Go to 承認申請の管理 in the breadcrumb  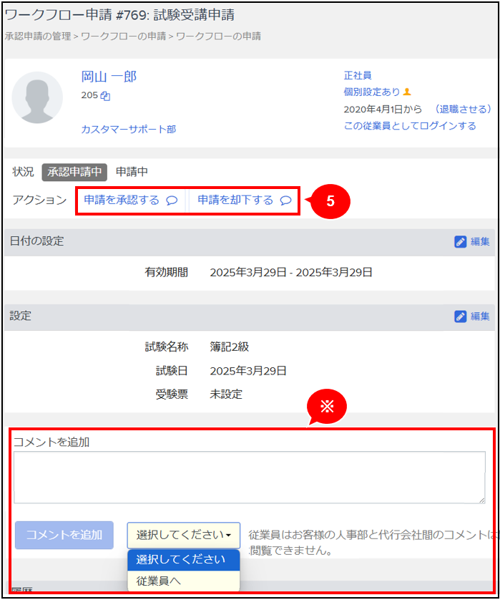pyautogui.click(x=37, y=36)
